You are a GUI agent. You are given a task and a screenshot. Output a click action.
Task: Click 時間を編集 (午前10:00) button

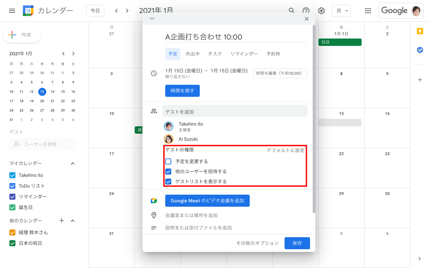click(x=280, y=73)
